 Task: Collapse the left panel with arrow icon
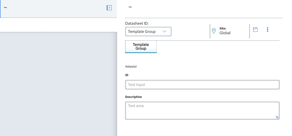tap(109, 8)
